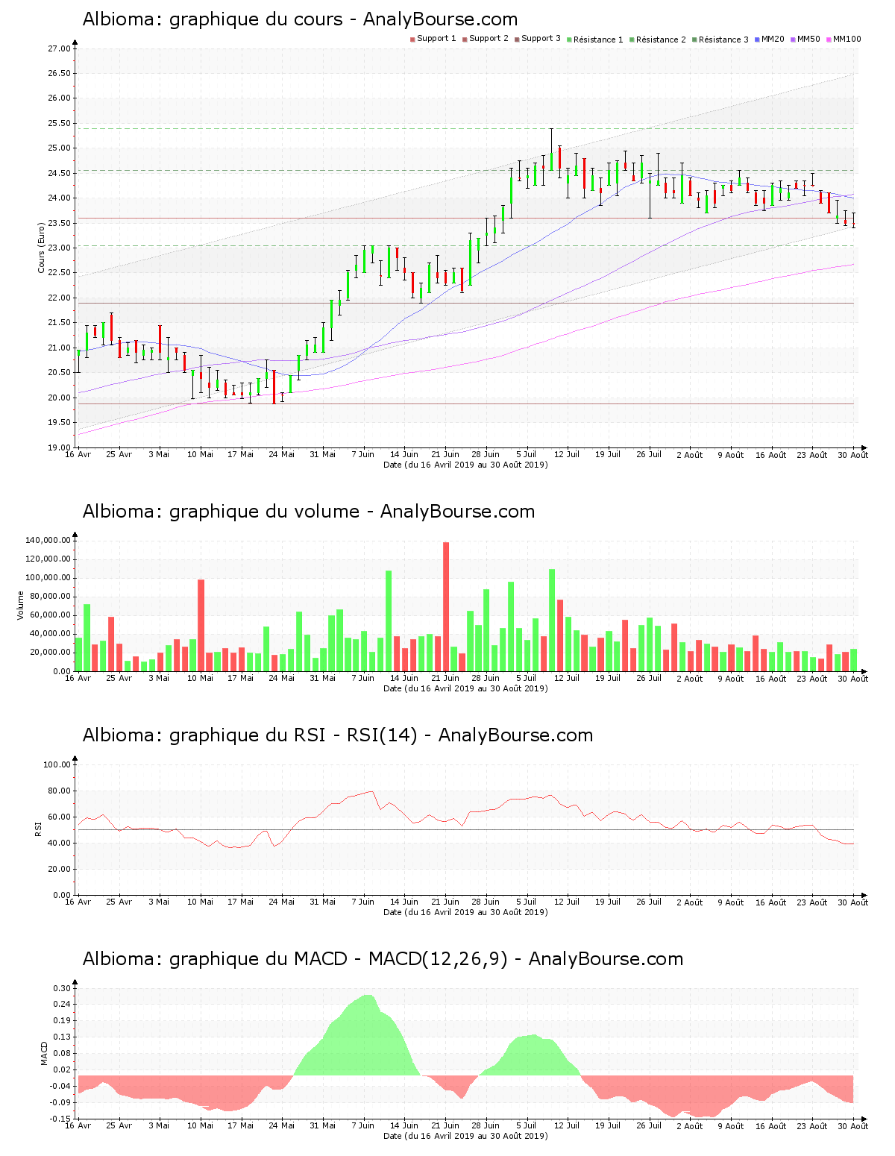Click the "graphique du RSI - RSI(14)" title
Viewport: 895px width, 1156px height.
coord(338,735)
